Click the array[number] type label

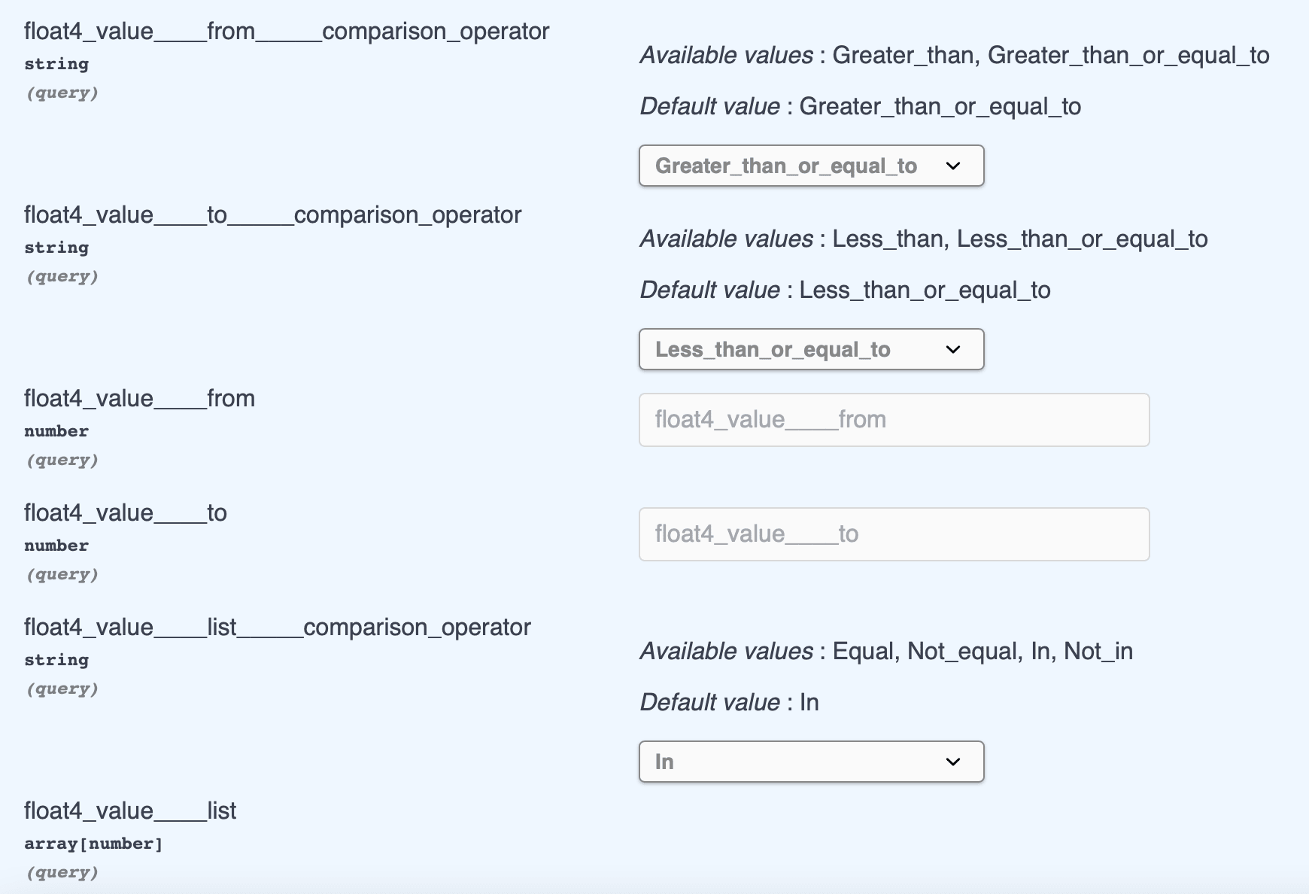(93, 844)
